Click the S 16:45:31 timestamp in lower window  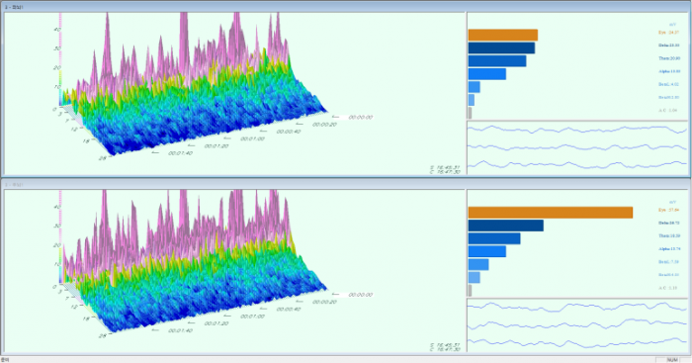[x=445, y=345]
